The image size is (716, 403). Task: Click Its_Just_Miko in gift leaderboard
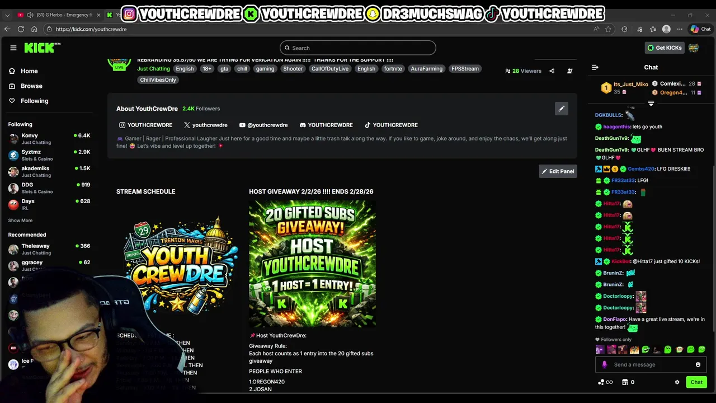[x=630, y=85]
